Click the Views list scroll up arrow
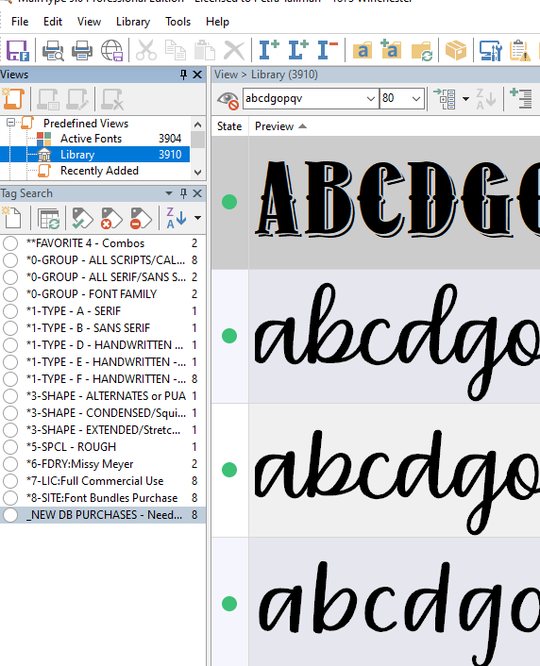Viewport: 540px width, 666px height. 197,125
